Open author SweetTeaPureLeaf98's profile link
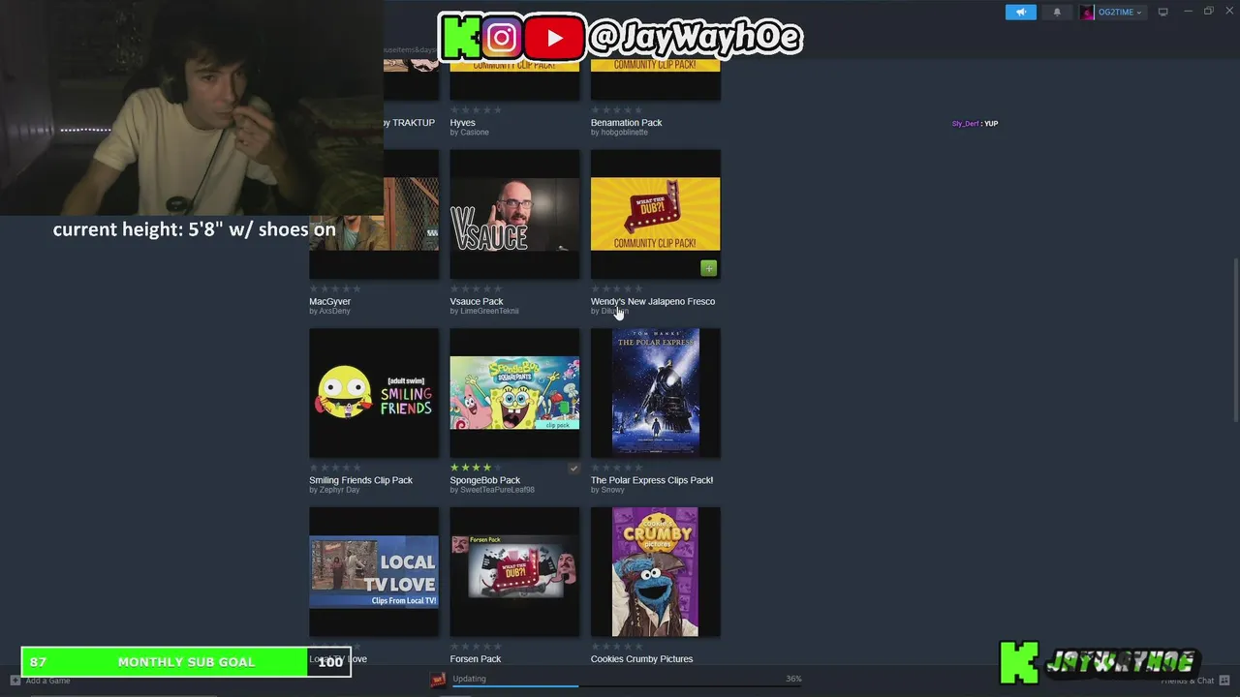The height and width of the screenshot is (697, 1240). tap(497, 490)
